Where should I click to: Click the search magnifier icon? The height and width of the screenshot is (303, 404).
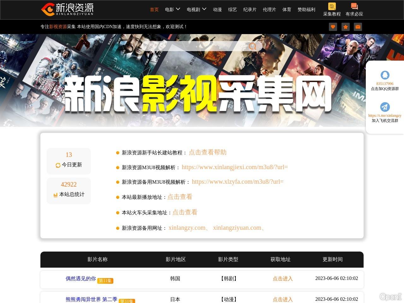(252, 46)
